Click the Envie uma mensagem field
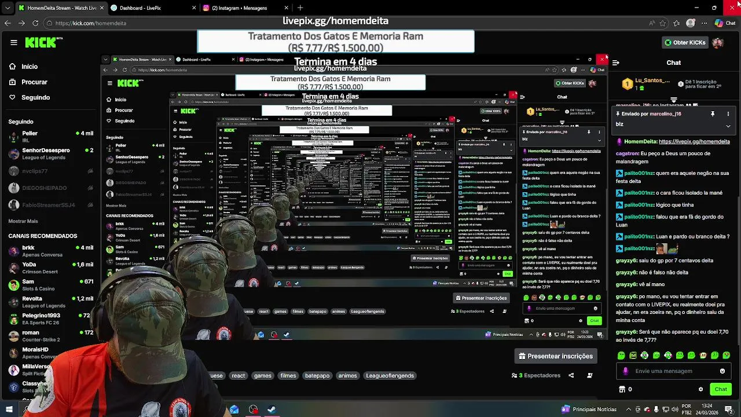 click(674, 371)
